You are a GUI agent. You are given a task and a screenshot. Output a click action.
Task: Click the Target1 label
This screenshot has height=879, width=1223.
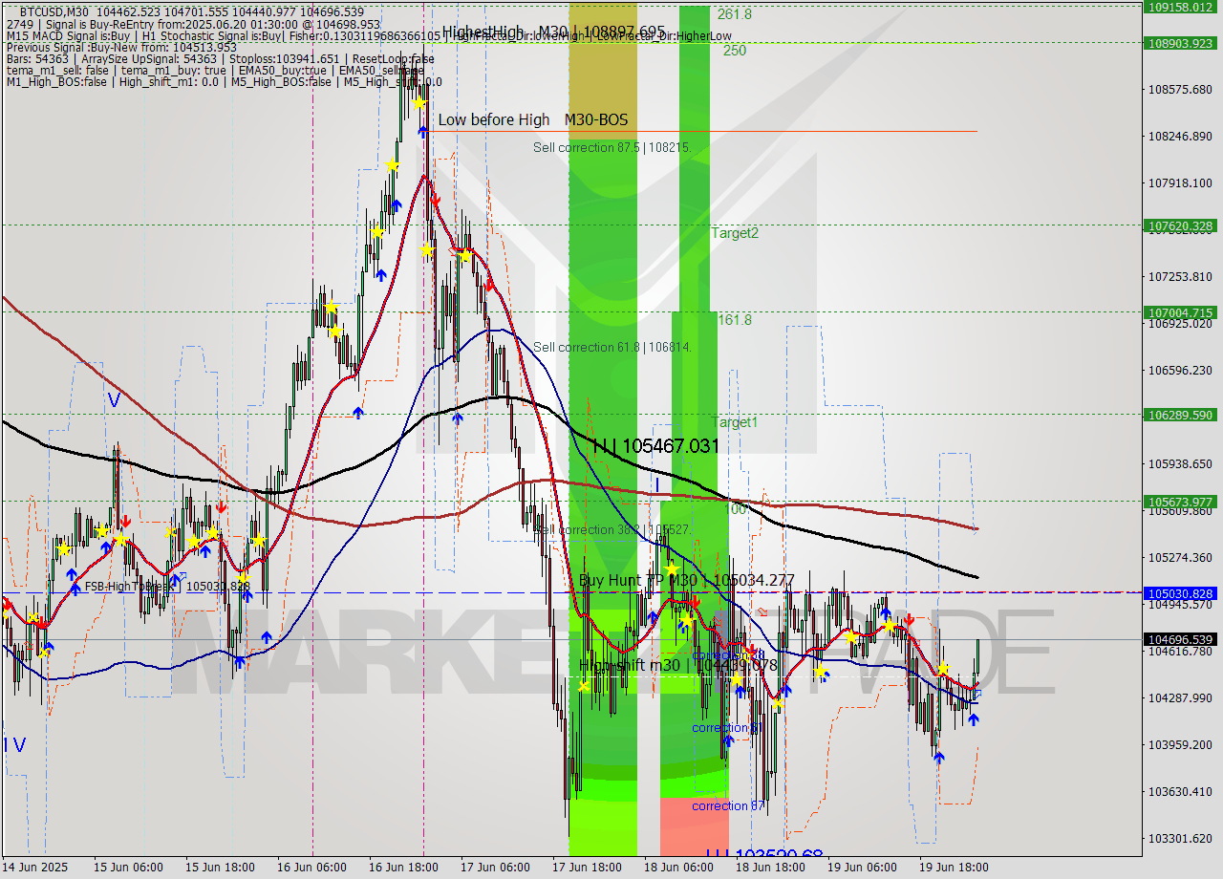(x=734, y=422)
